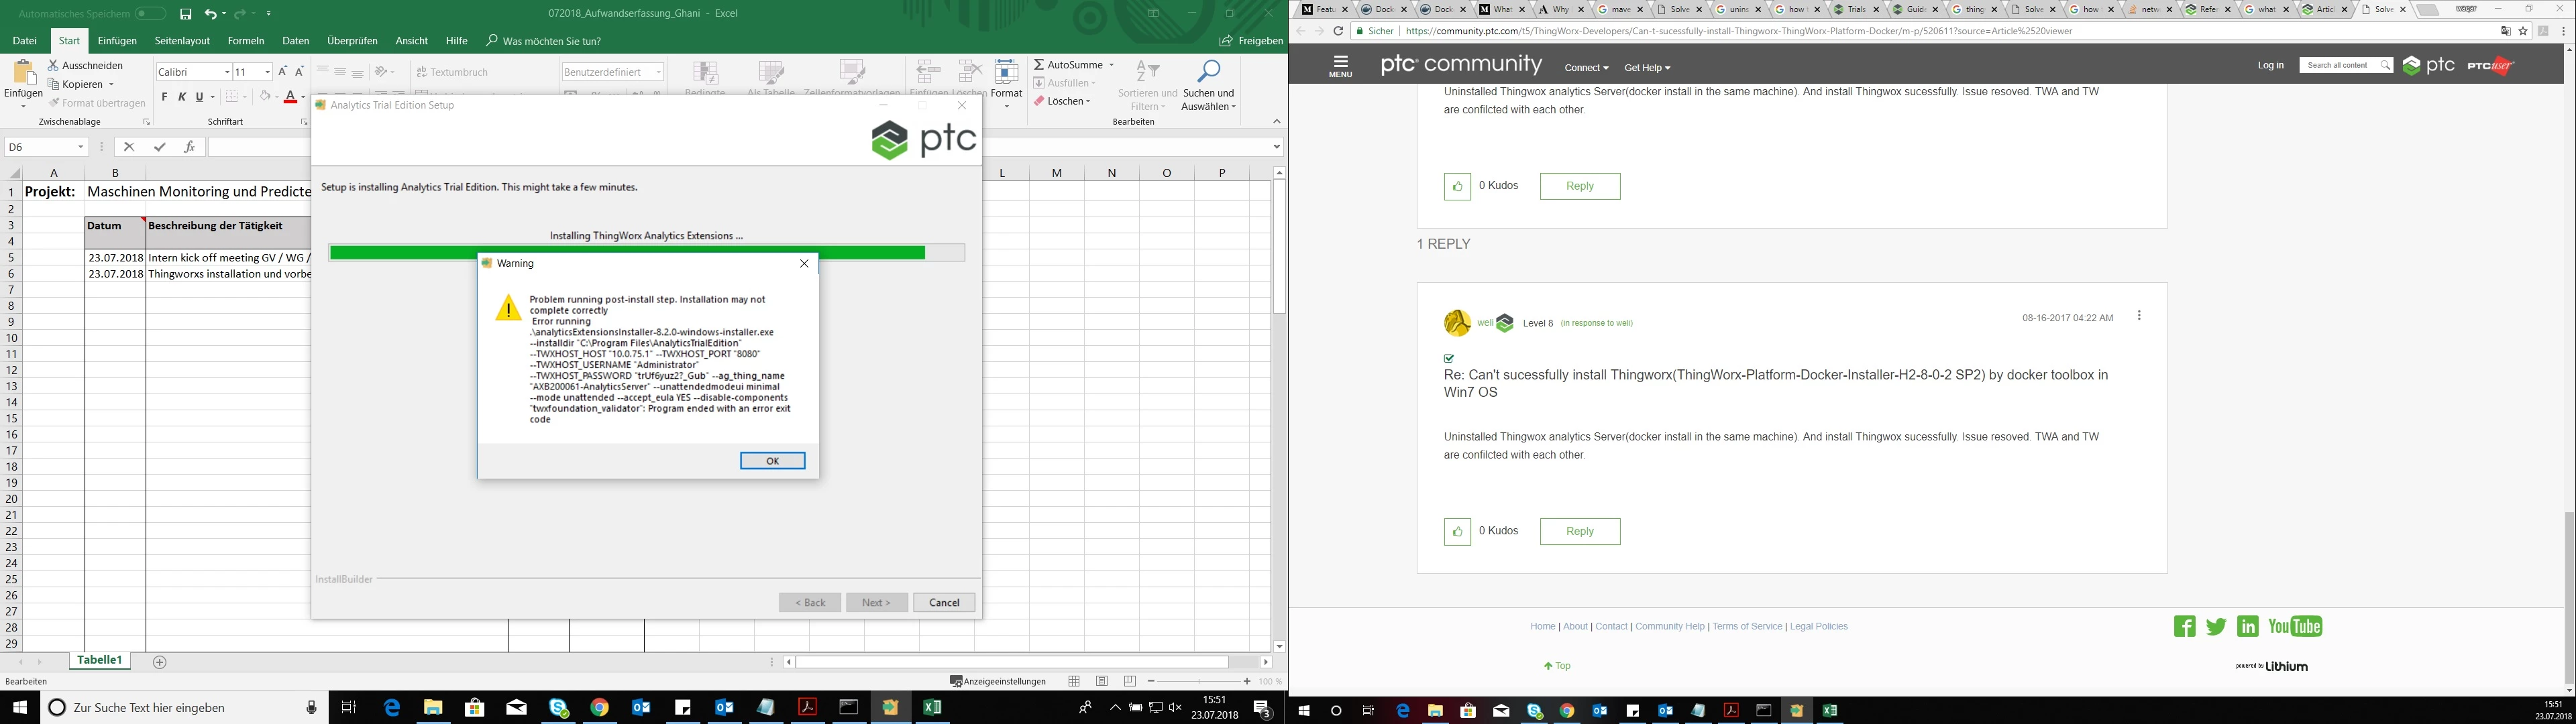Viewport: 2576px width, 724px height.
Task: Click the Excel zoom slider in the status bar
Action: tap(1198, 681)
